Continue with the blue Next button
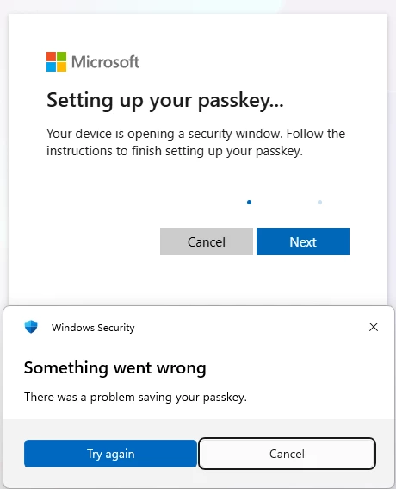This screenshot has width=396, height=489. click(x=303, y=241)
